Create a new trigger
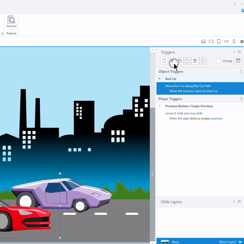 164,61
